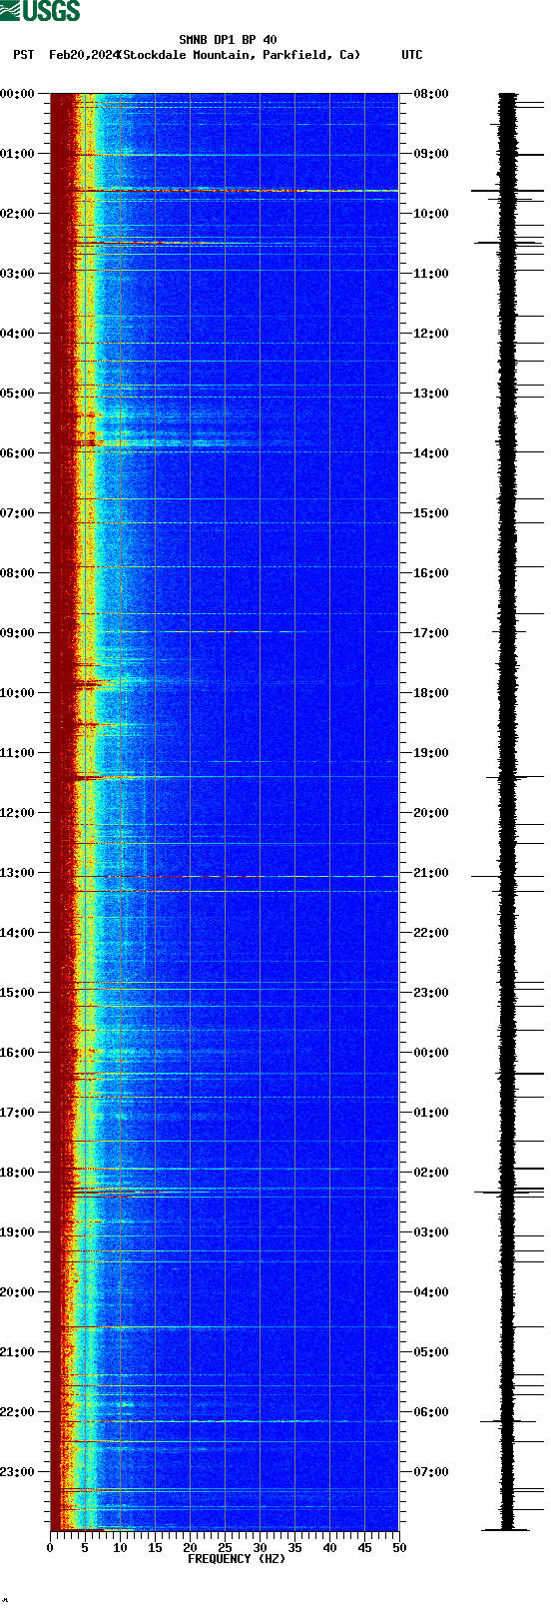This screenshot has height=1611, width=551.
Task: Click the SMNB DP1 BP 40 title
Action: pos(228,40)
